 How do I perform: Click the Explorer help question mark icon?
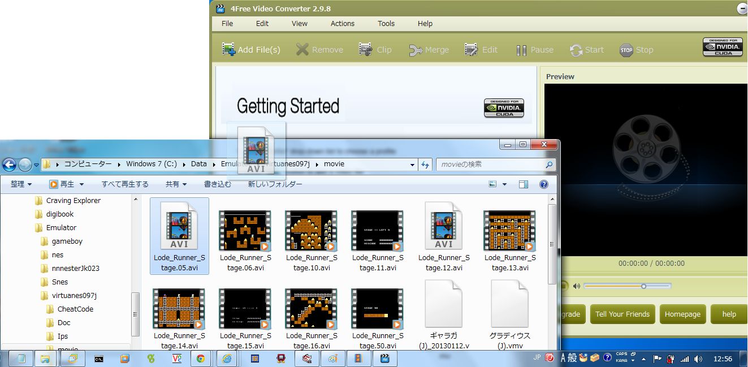[x=544, y=184]
